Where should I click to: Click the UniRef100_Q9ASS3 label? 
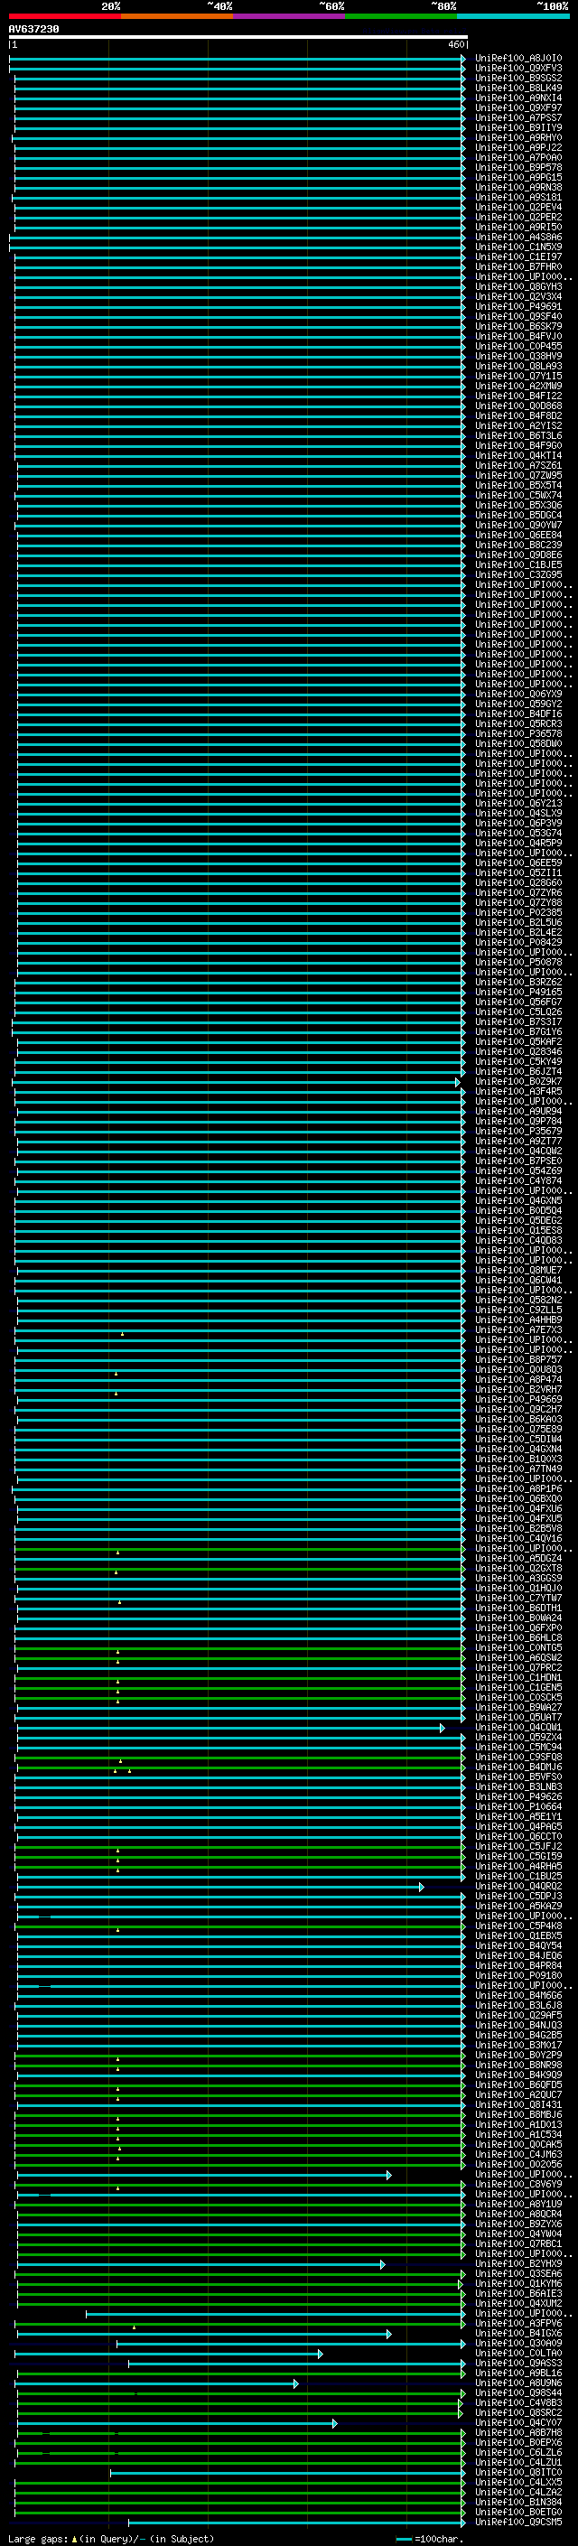[x=518, y=2364]
